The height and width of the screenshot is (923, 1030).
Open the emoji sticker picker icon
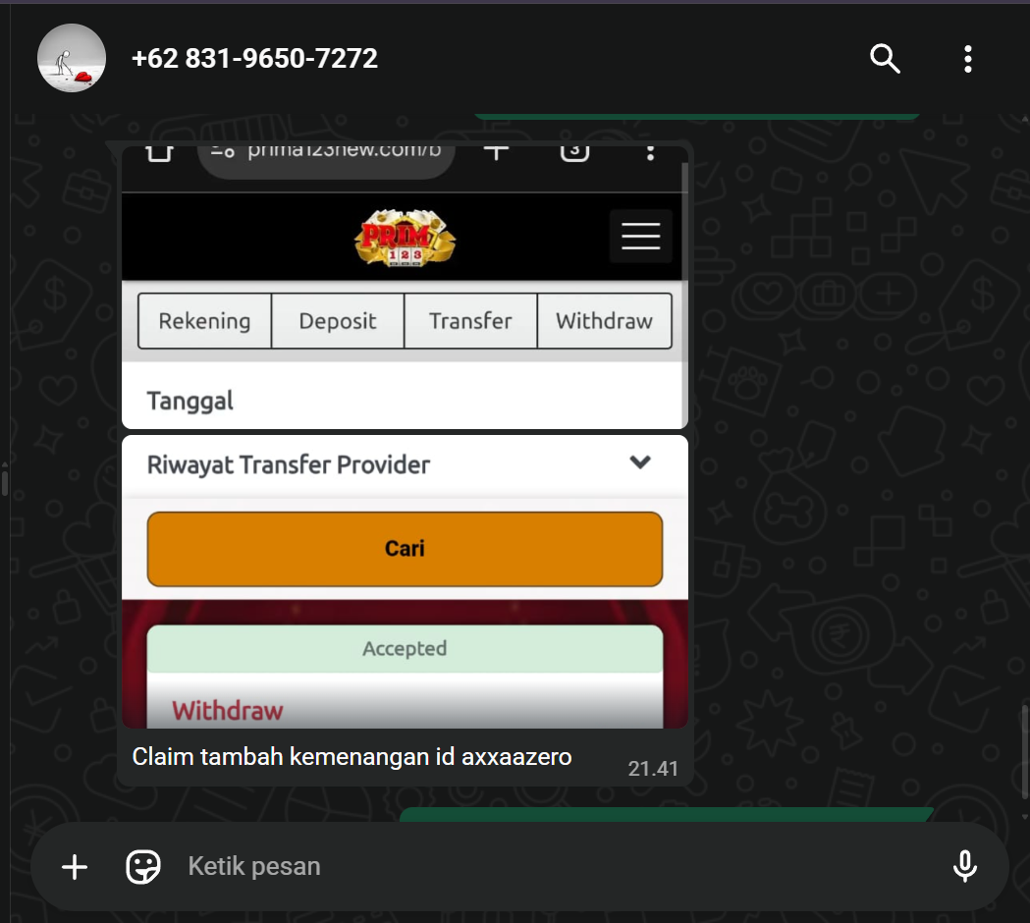(142, 866)
